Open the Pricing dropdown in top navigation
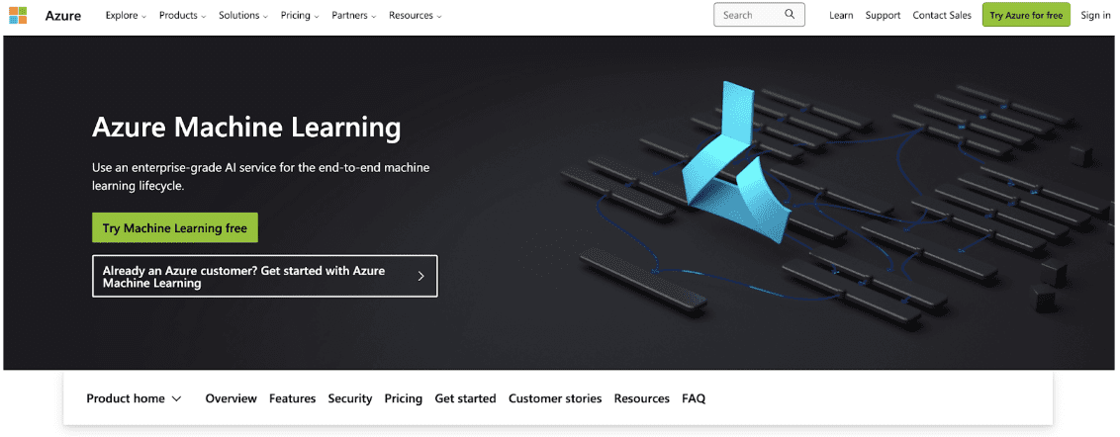The image size is (1120, 437). tap(300, 16)
